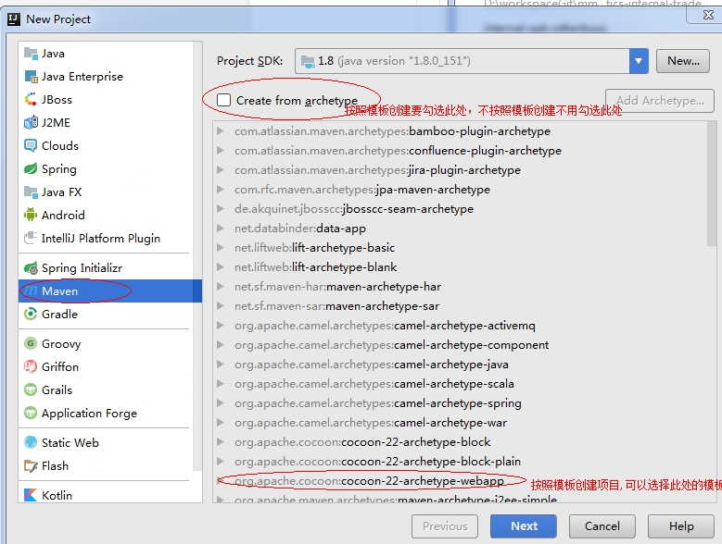Open the Project SDK dropdown arrow
This screenshot has height=544, width=722.
639,61
